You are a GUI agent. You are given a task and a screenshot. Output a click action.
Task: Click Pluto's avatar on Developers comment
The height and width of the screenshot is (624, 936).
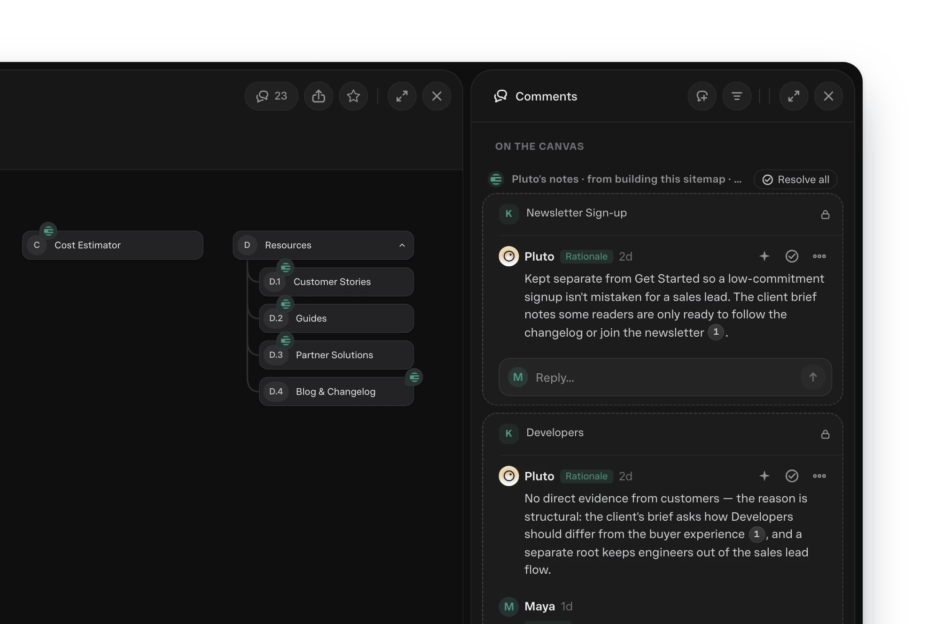(508, 476)
